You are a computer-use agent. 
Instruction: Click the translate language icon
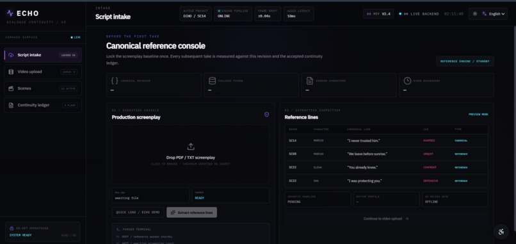[485, 14]
